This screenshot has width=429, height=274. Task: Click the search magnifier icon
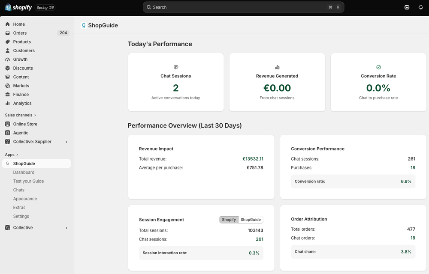click(149, 7)
